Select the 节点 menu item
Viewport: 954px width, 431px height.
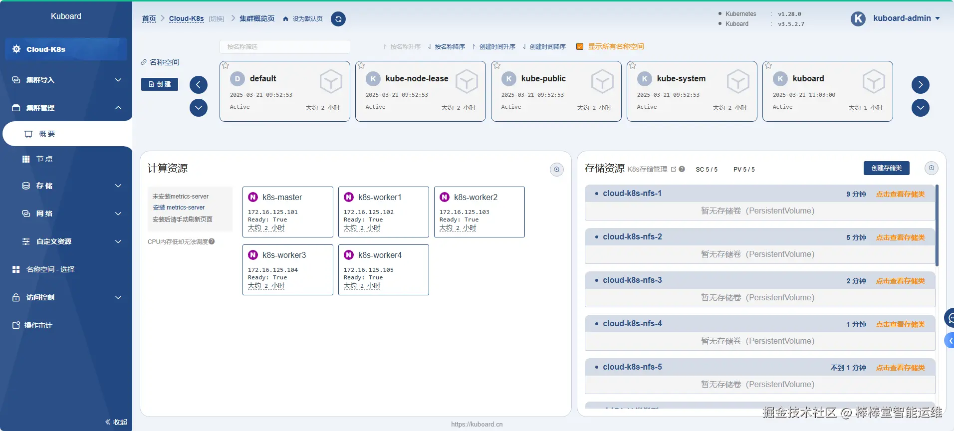tap(67, 159)
